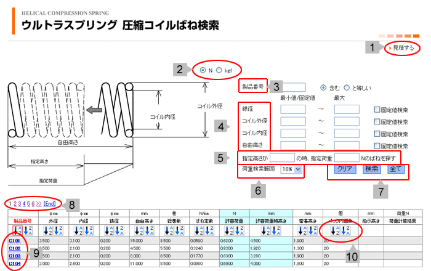Sort 外径 column descending Z-A
The height and width of the screenshot is (271, 431).
coord(58,230)
